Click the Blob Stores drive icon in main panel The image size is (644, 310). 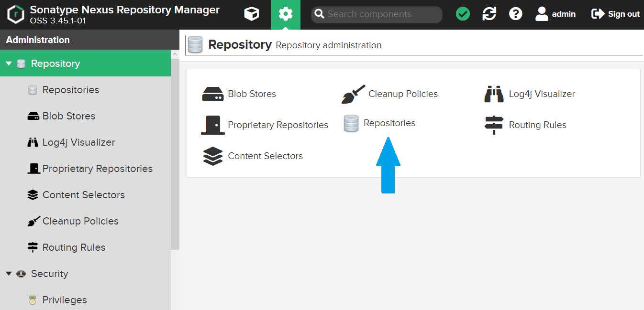point(212,94)
